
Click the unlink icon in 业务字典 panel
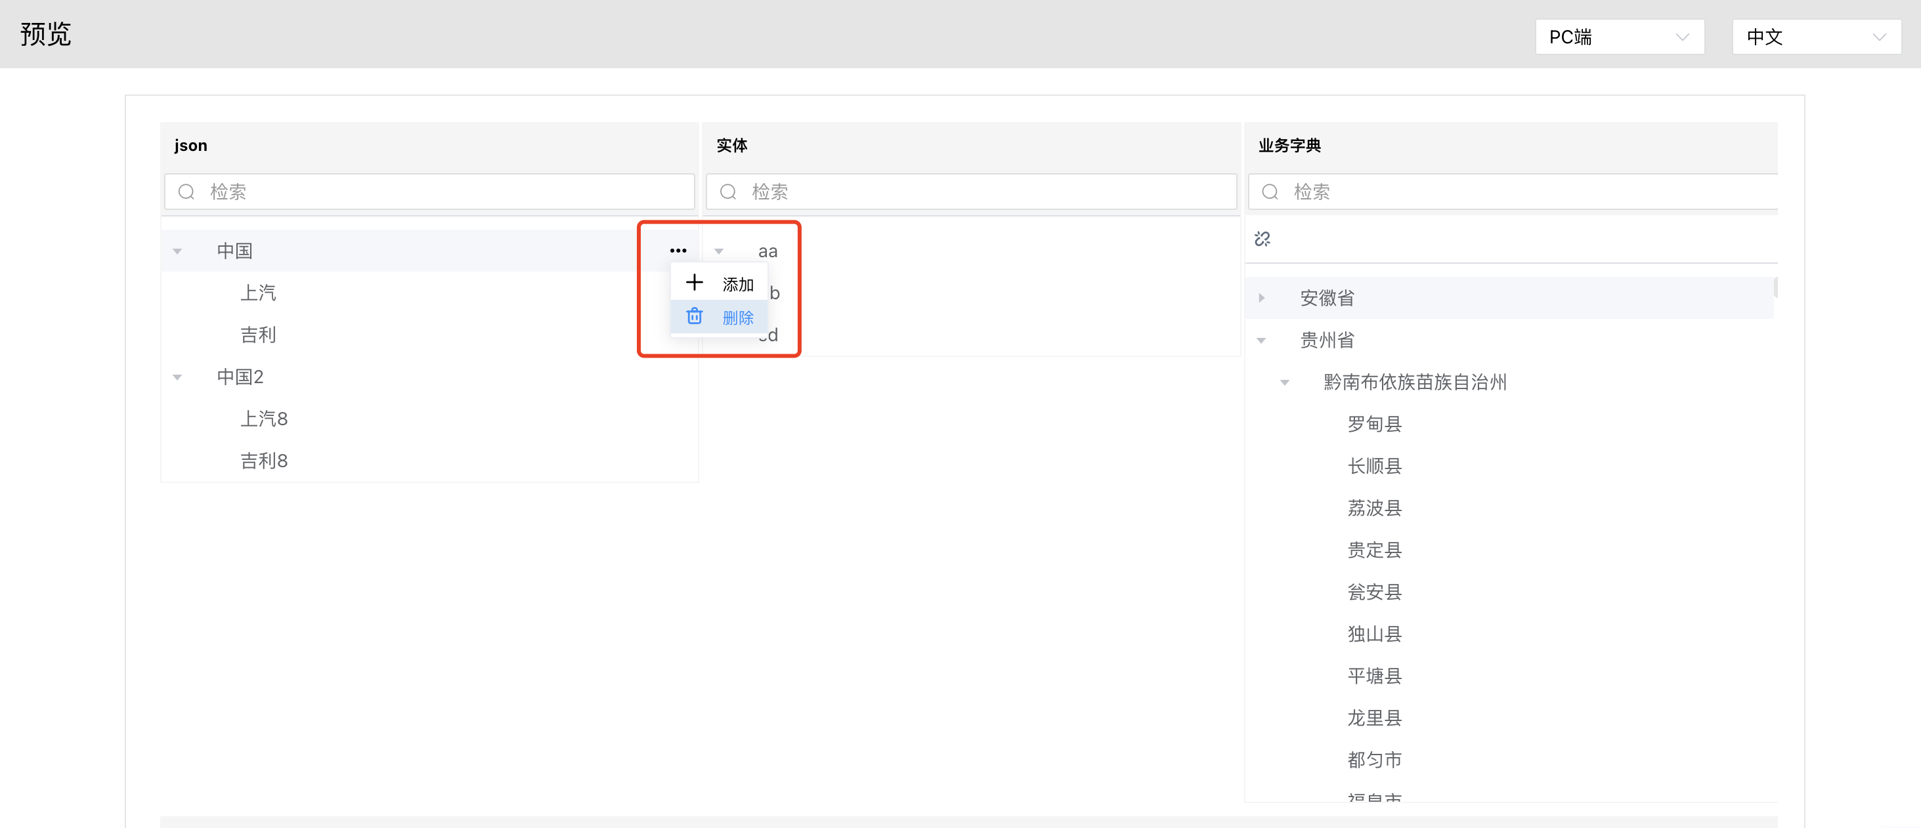[x=1262, y=238]
